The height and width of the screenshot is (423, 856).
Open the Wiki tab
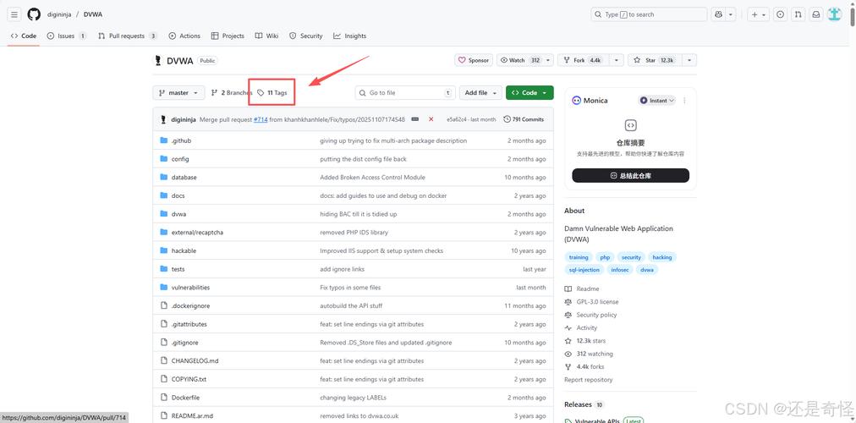tap(266, 36)
